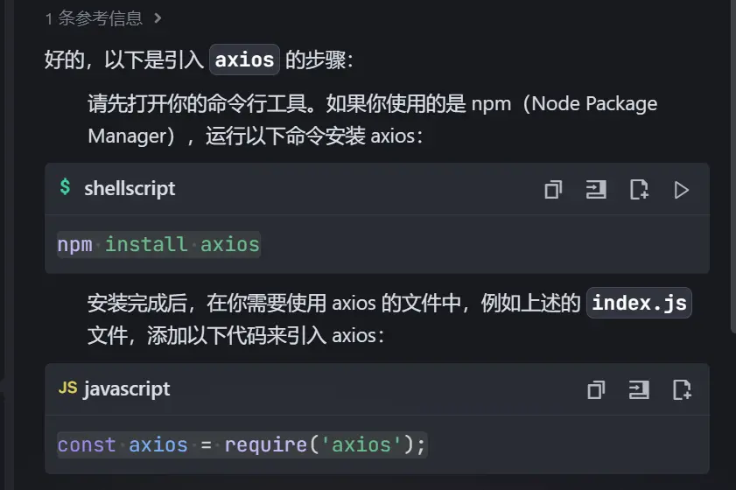Run the npm command in terminal
The image size is (736, 490).
tap(682, 189)
